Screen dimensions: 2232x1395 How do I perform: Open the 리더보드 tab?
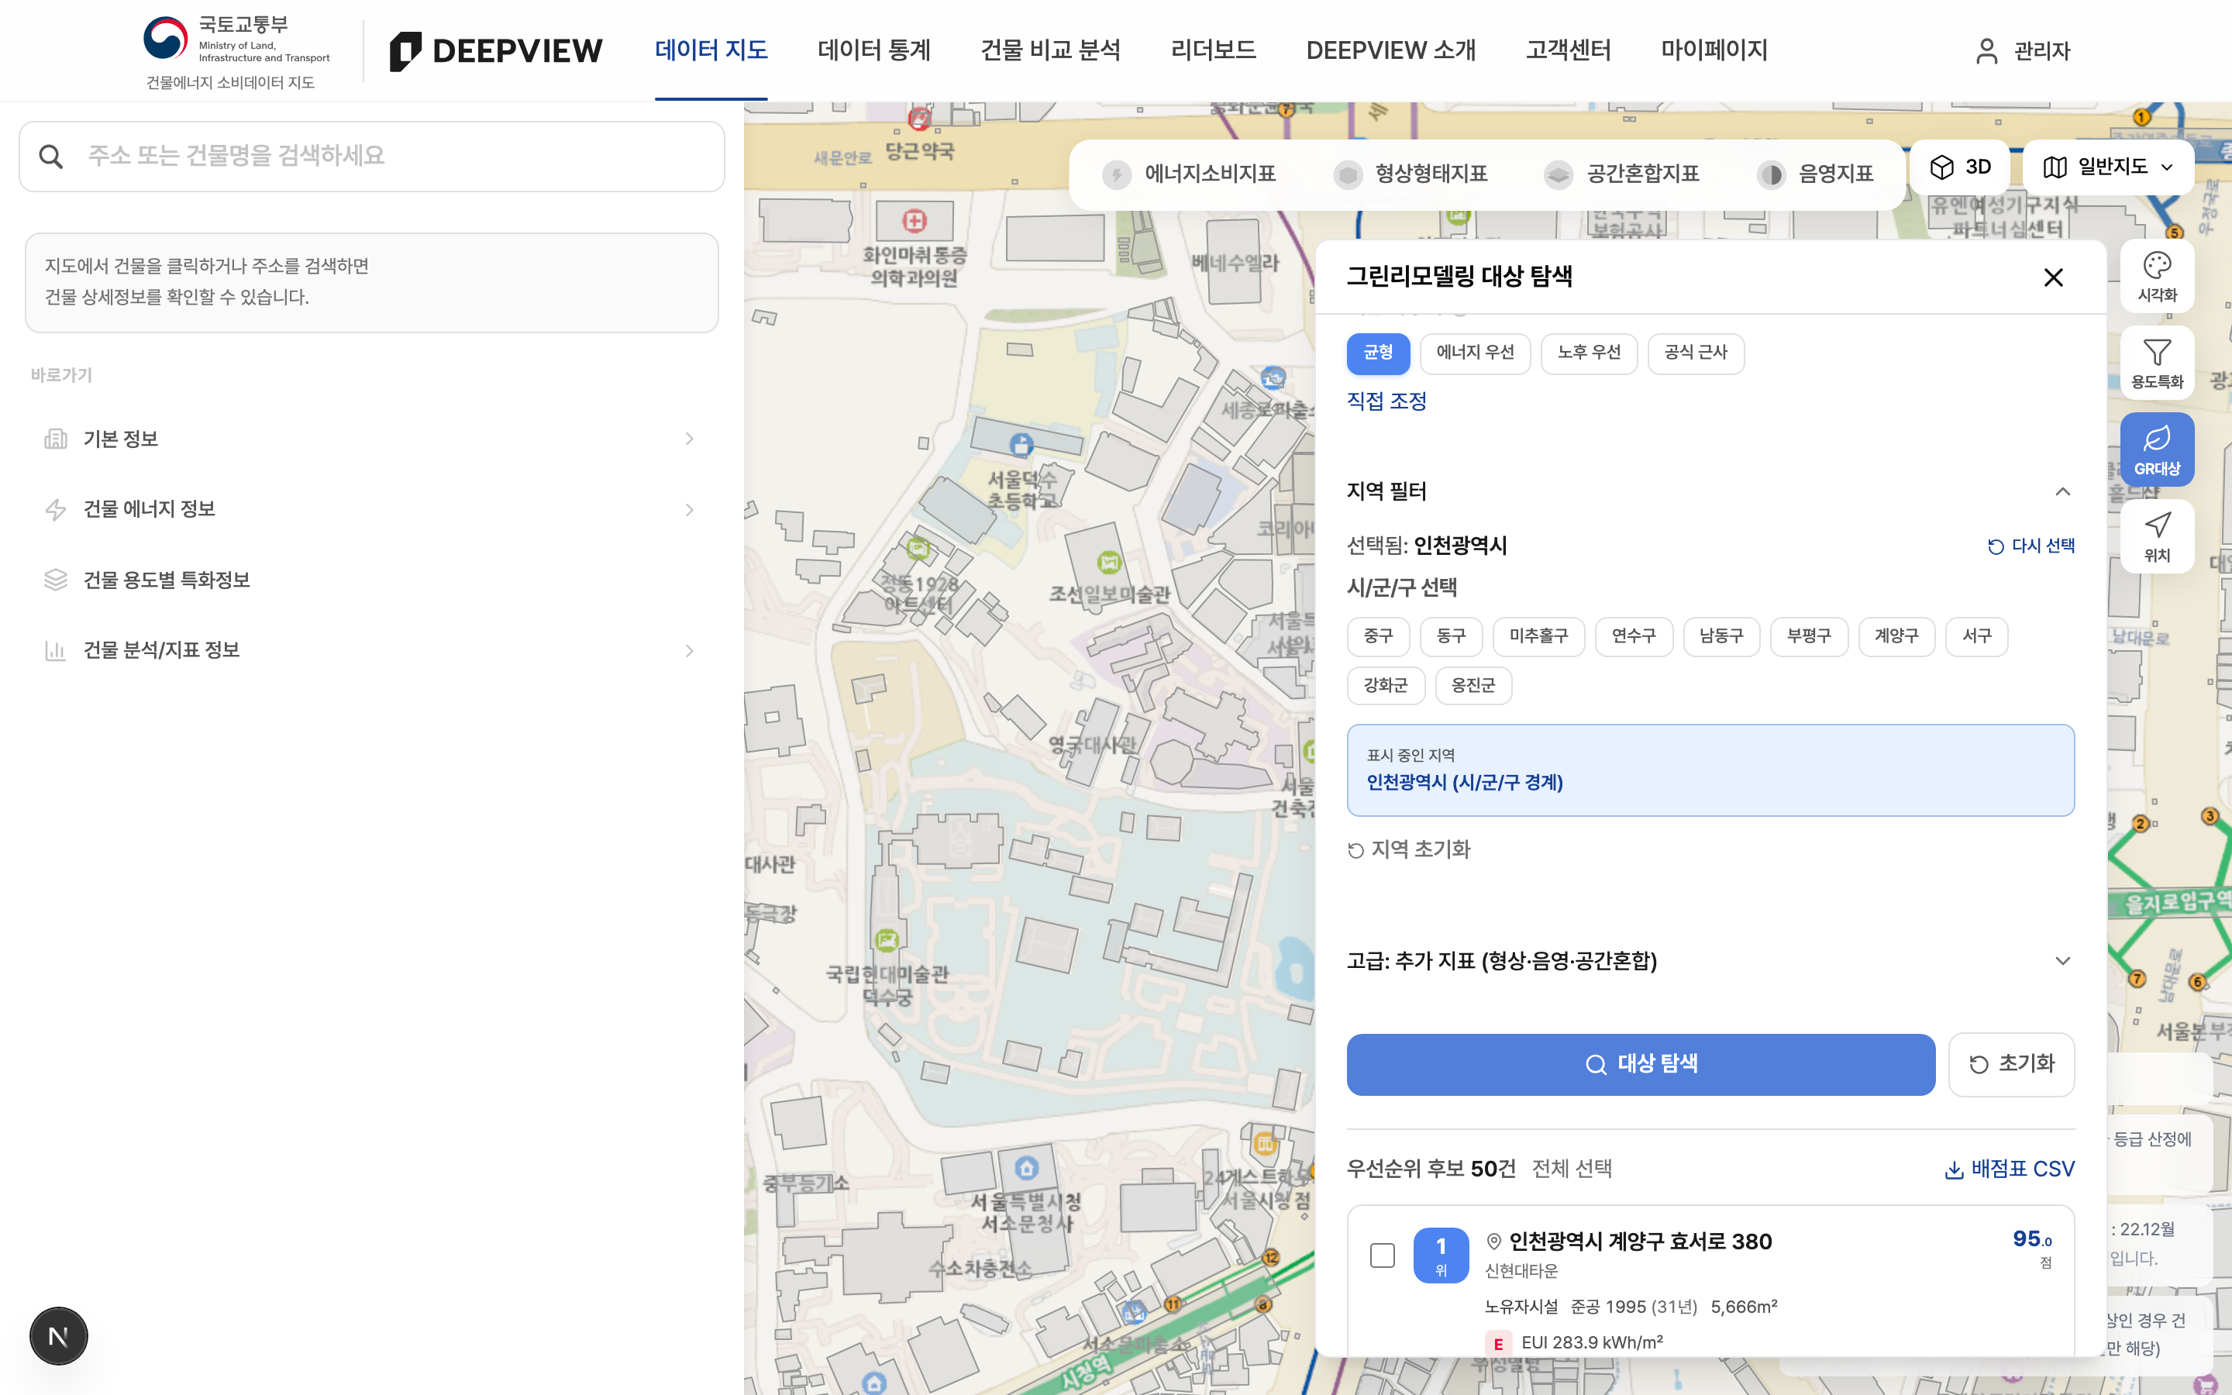pos(1214,50)
